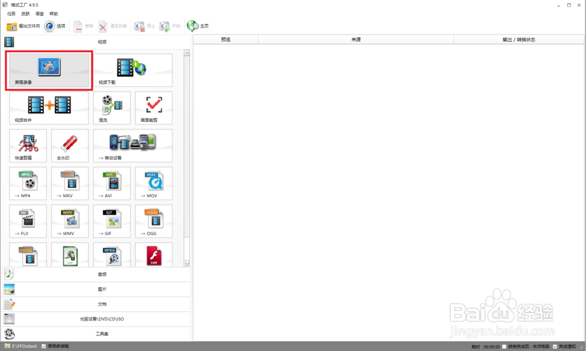This screenshot has width=586, height=351.
Task: Select the -> GIF conversion icon
Action: click(x=112, y=221)
